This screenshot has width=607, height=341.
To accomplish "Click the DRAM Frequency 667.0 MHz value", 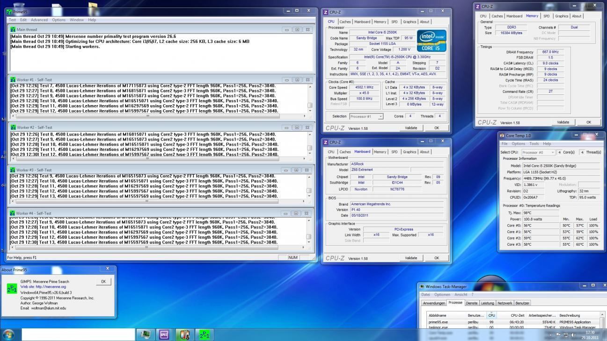I will [550, 52].
